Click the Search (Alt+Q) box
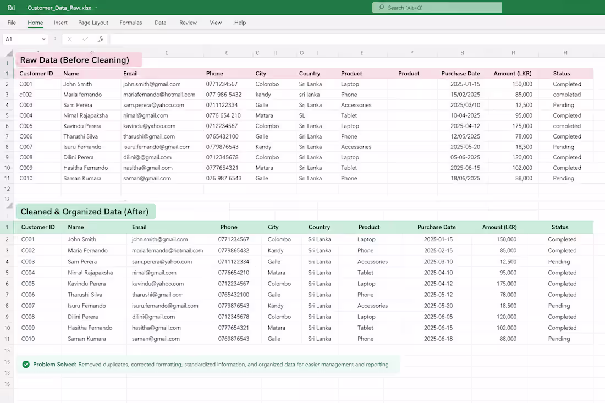Viewport: 605px width, 403px height. pos(437,8)
